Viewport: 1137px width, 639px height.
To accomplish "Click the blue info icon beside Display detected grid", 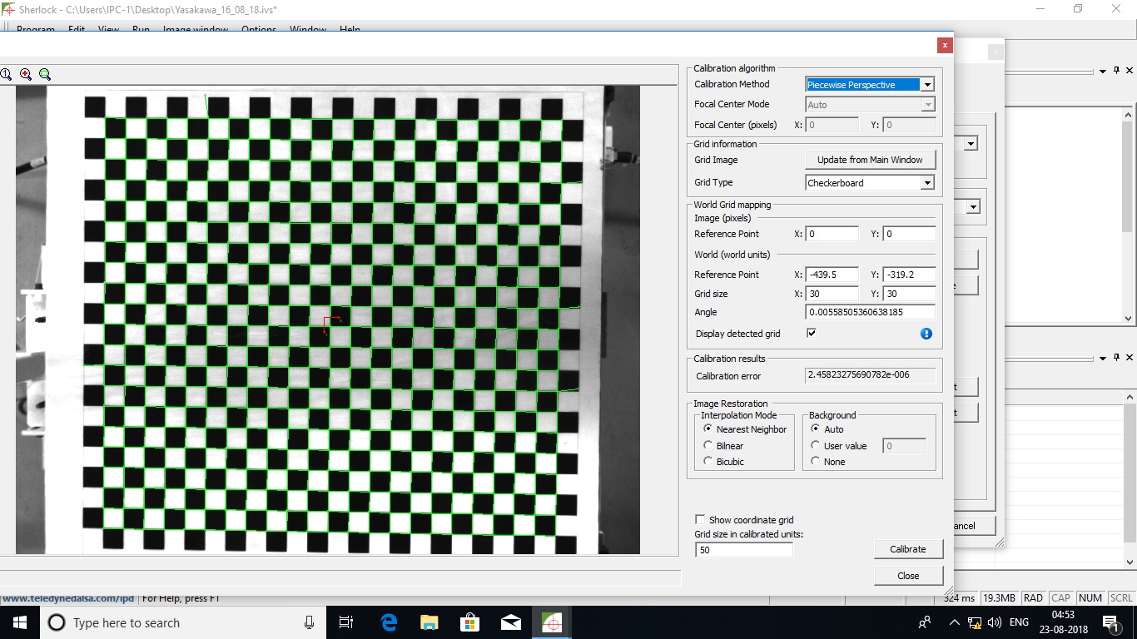I will [926, 334].
